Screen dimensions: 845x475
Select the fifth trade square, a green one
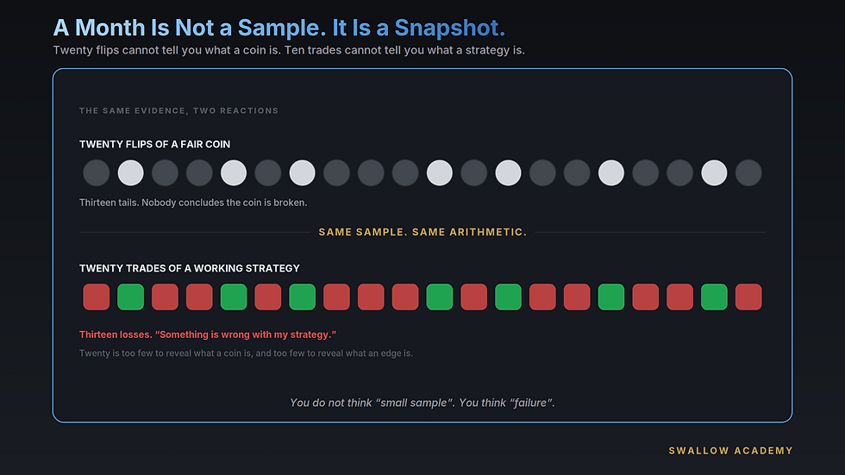pyautogui.click(x=234, y=297)
